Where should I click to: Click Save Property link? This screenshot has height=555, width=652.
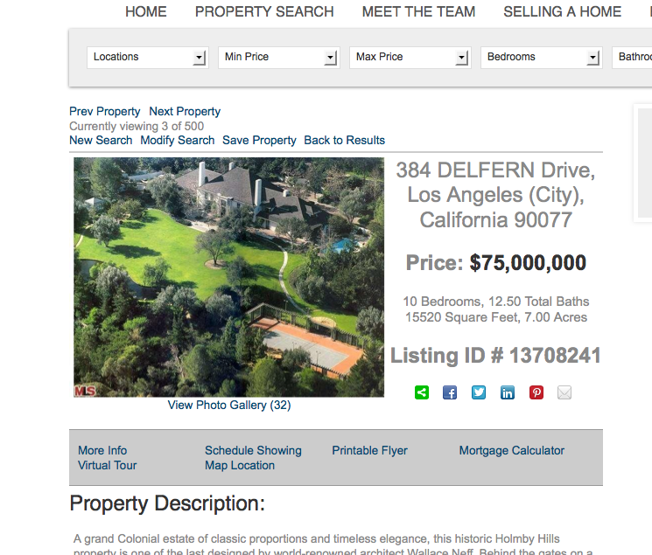pos(259,141)
